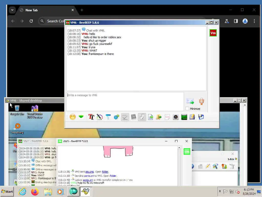The image size is (262, 197).
Task: Click Visual Studio 2022 Preview desktop icon
Action: (x=35, y=112)
